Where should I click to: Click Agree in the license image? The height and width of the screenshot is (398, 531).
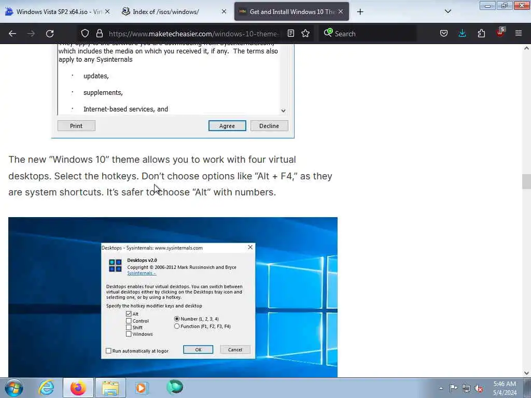[227, 126]
